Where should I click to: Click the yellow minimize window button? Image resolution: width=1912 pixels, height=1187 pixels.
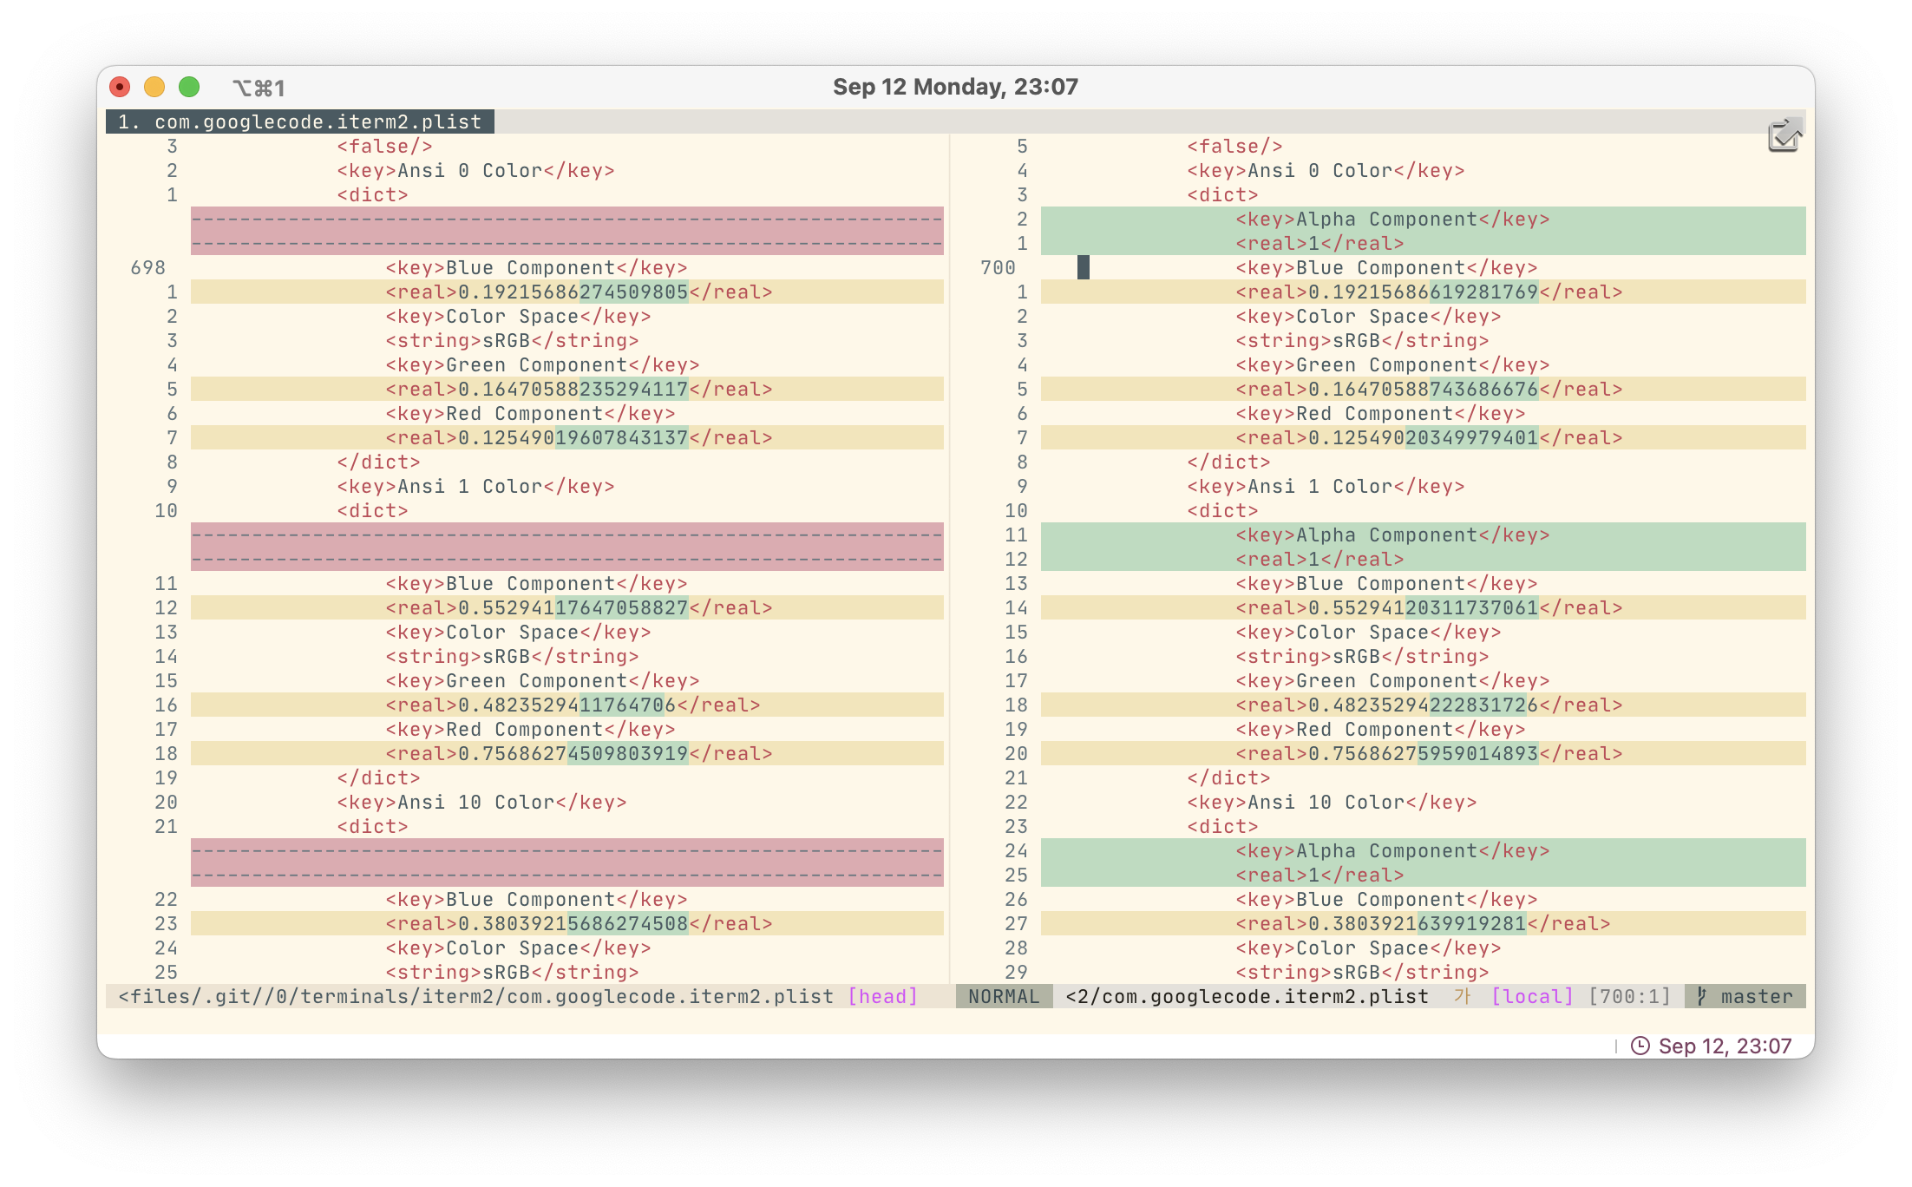154,87
